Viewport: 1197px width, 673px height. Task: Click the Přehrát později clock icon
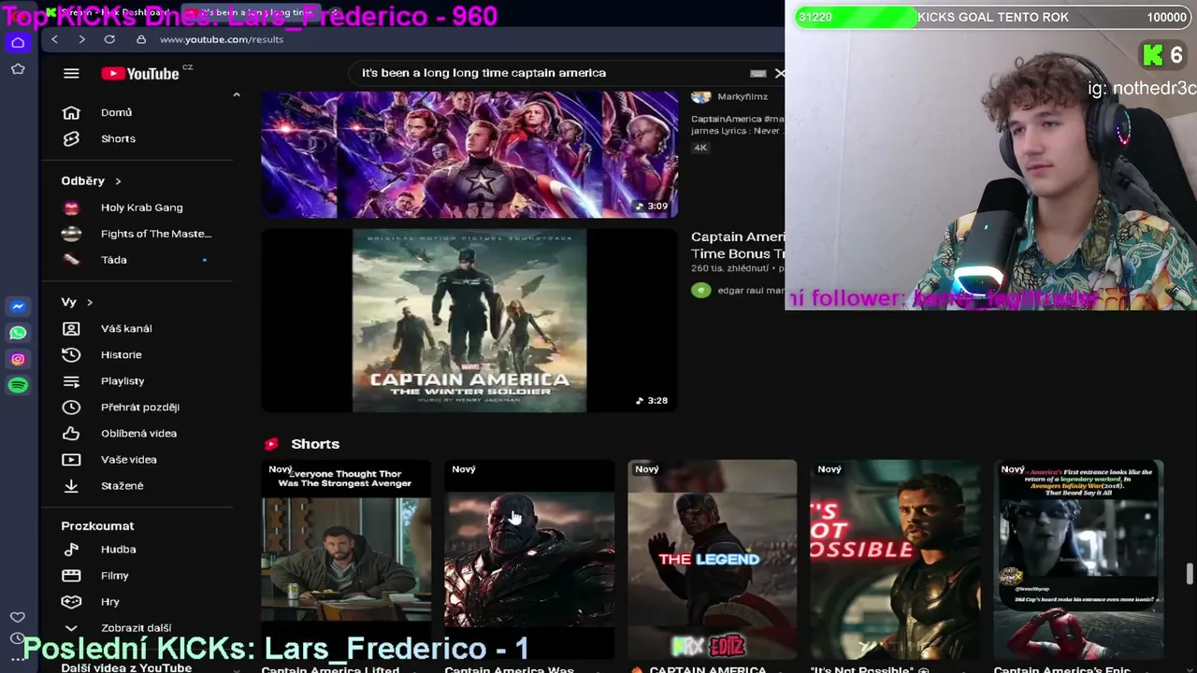tap(71, 407)
